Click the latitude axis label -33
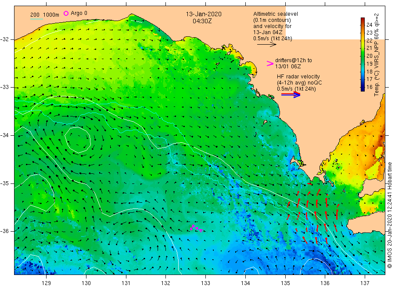Image resolution: width=395 pixels, height=289 pixels. (x=4, y=87)
